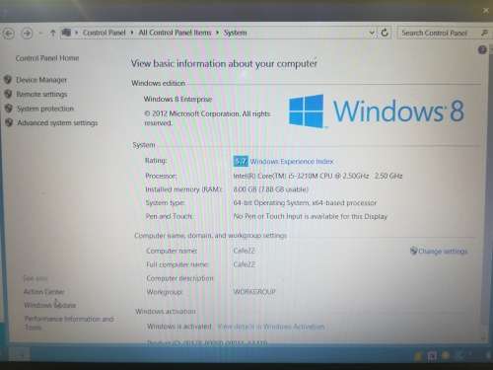Click the Windows 8 Enterprise edition text

[x=177, y=99]
